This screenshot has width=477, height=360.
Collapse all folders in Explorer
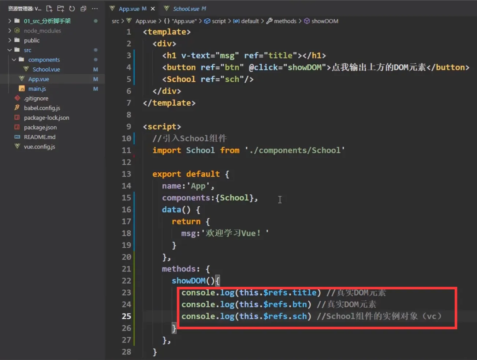[x=83, y=8]
